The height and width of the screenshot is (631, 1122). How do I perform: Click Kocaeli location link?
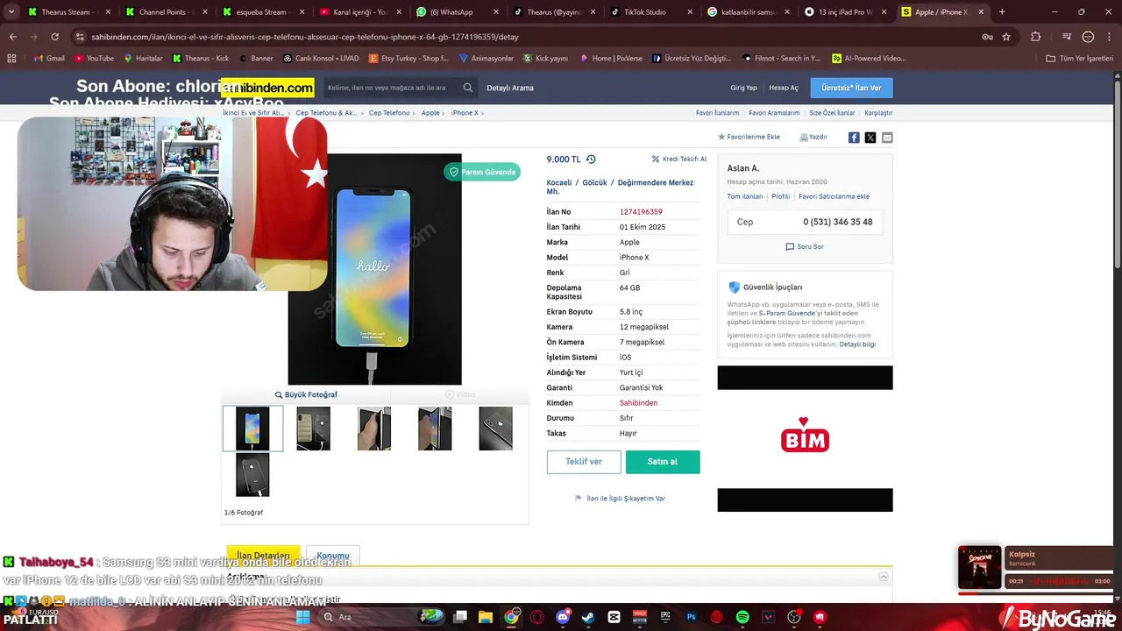[x=559, y=182]
